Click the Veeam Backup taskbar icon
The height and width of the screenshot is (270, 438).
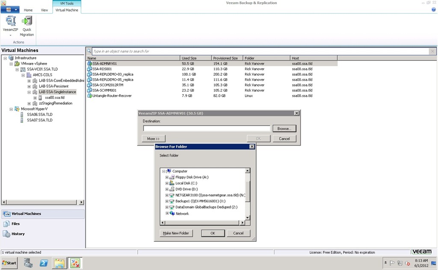pos(75,263)
